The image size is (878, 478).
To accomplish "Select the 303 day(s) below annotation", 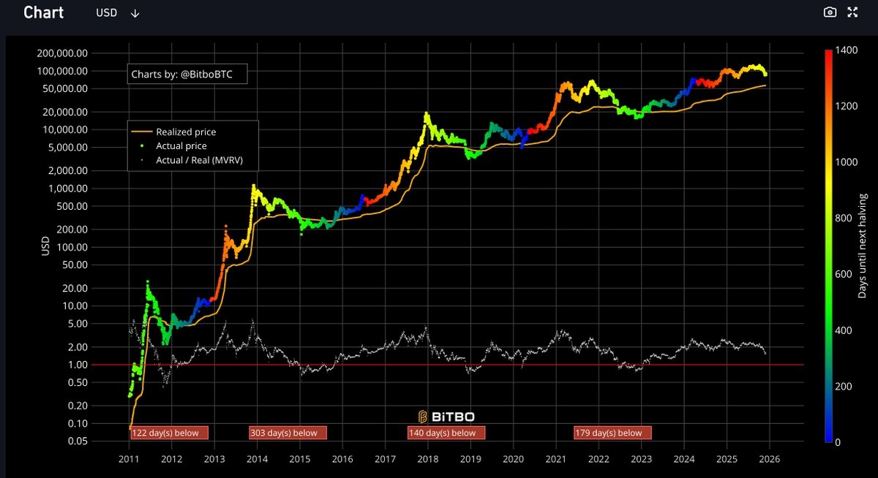I will tap(288, 433).
